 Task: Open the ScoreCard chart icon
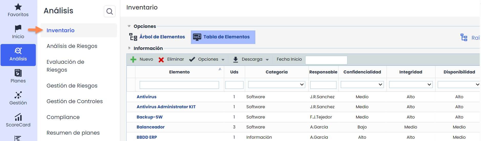click(x=18, y=117)
